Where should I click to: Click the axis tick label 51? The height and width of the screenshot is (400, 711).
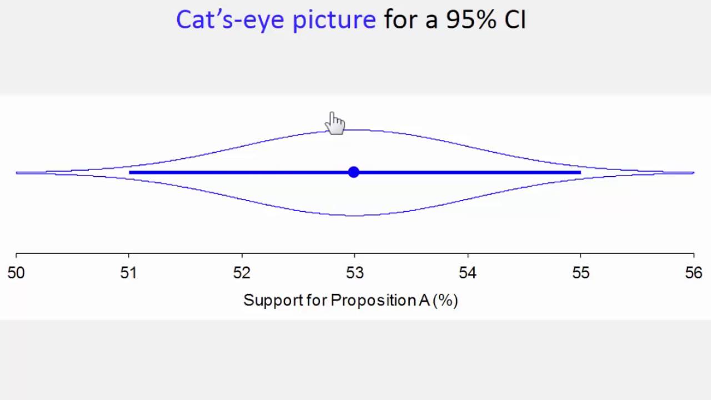[129, 273]
